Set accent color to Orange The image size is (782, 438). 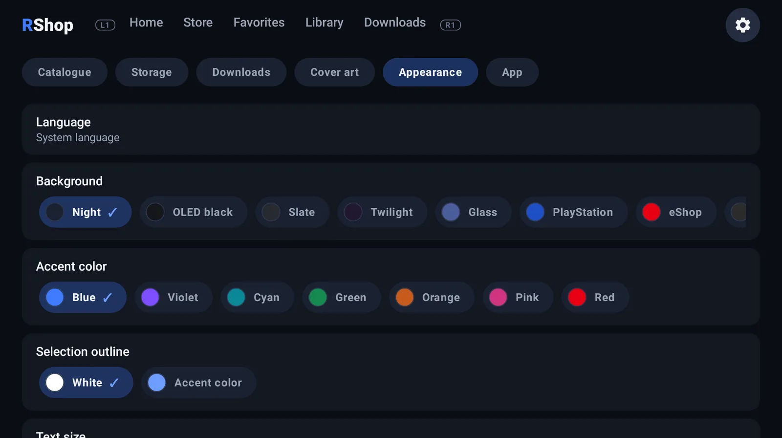pos(432,297)
